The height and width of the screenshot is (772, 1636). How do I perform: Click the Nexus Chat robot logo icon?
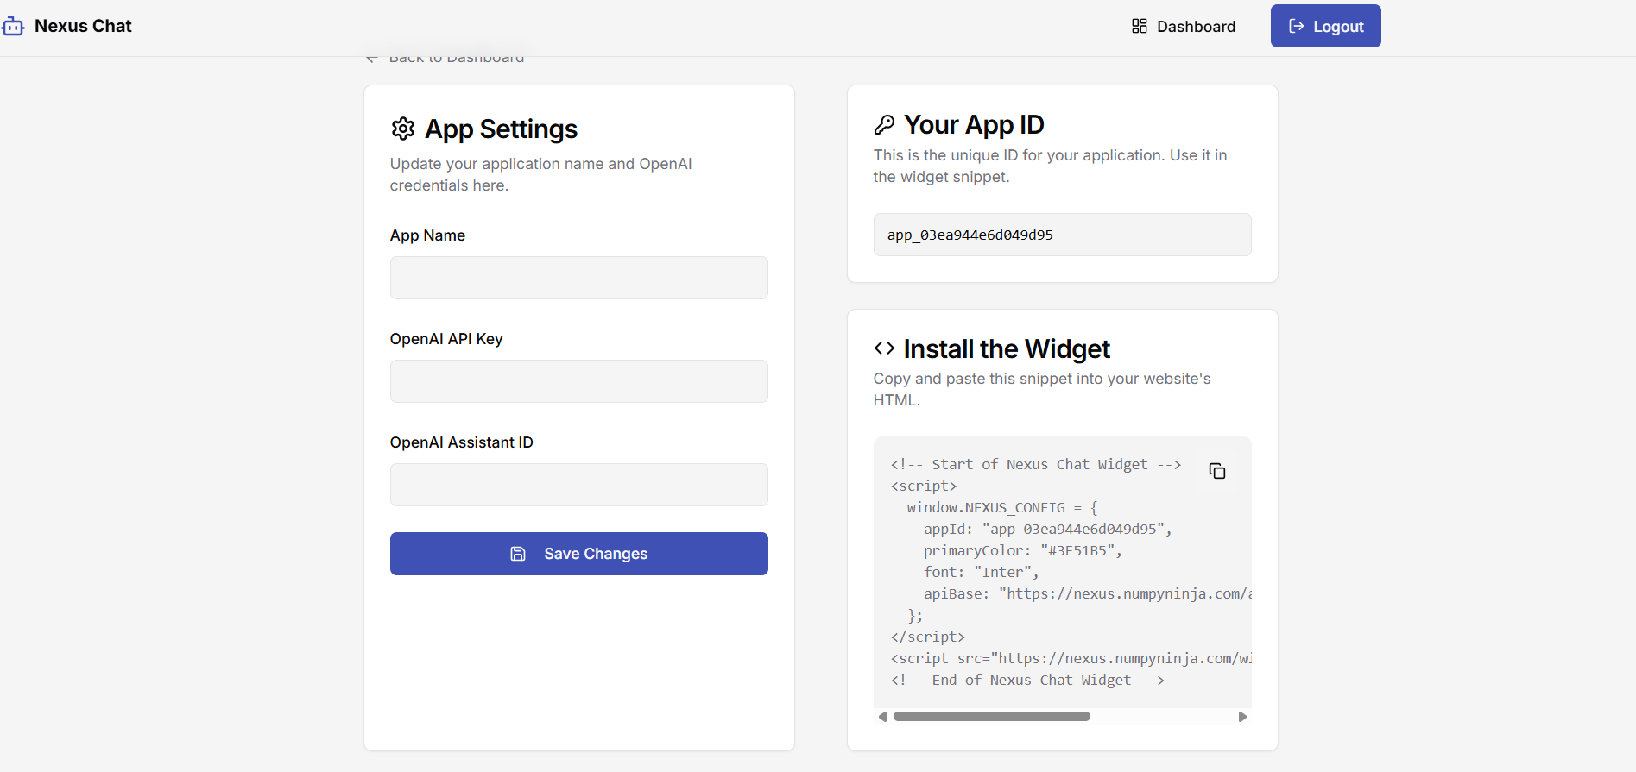click(x=13, y=27)
